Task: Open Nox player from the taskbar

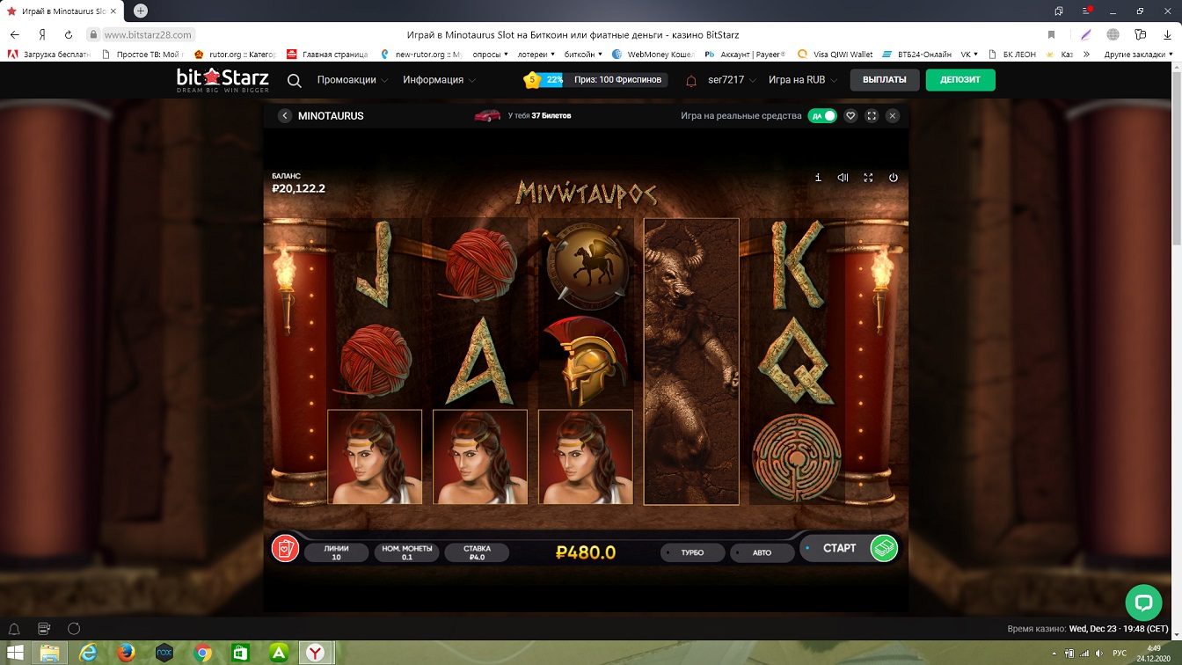Action: click(164, 653)
